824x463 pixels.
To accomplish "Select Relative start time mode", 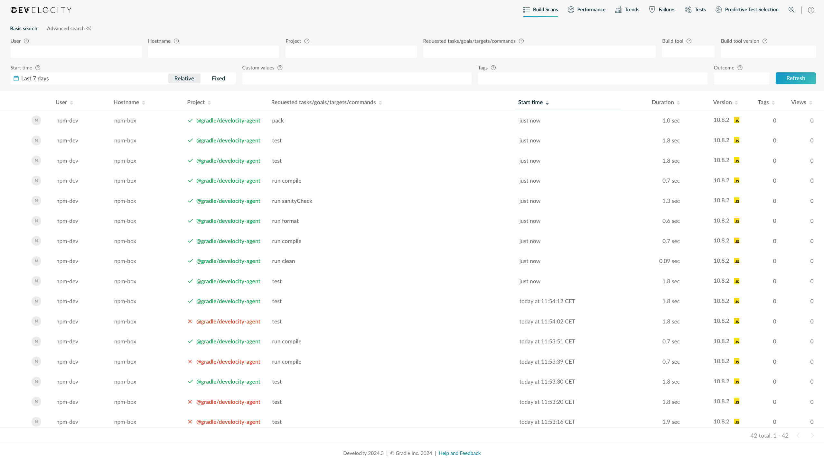I will [184, 78].
